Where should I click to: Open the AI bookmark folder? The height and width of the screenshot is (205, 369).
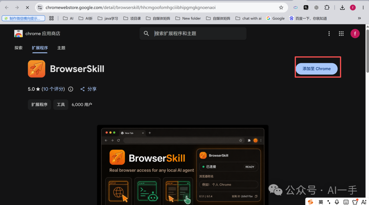tap(68, 18)
